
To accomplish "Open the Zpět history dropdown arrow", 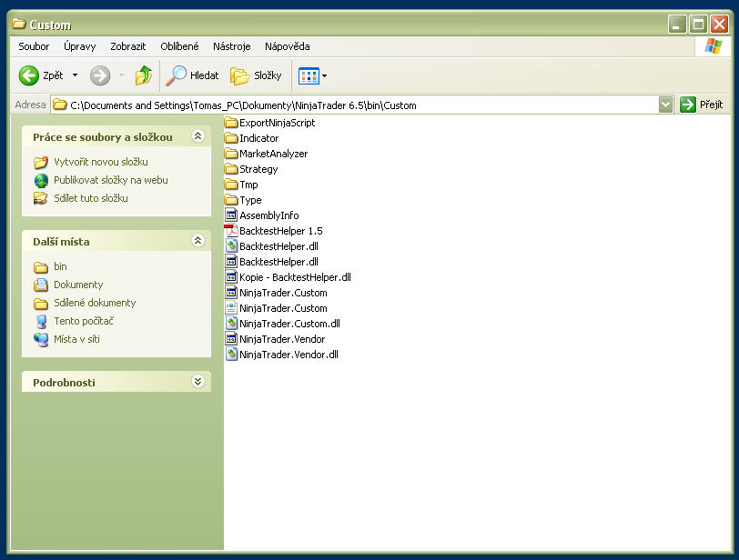I will pos(75,75).
